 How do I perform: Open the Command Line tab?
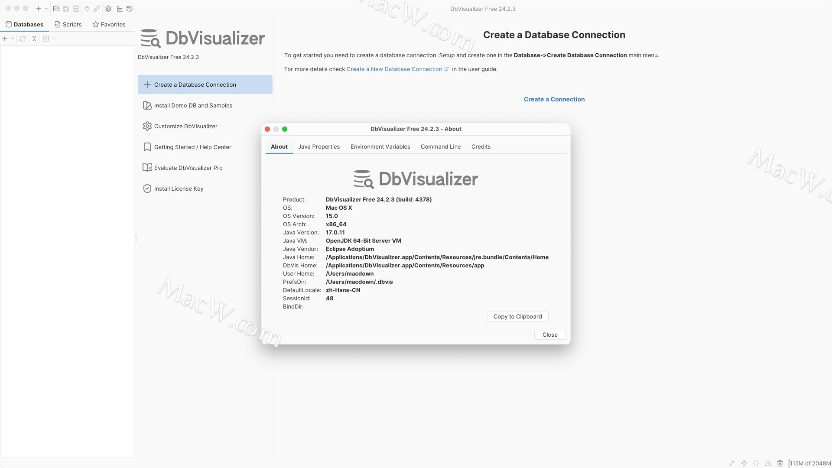[441, 146]
